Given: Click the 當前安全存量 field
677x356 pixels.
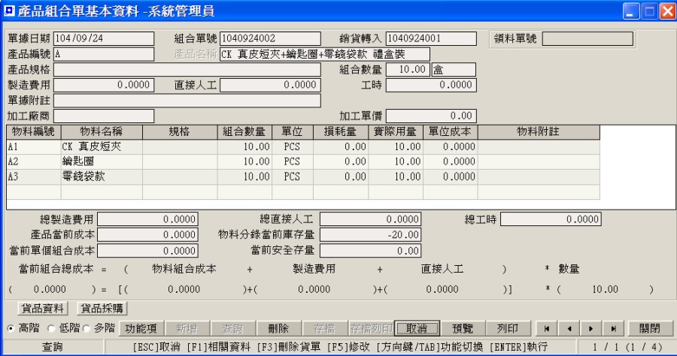Looking at the screenshot, I should [370, 251].
